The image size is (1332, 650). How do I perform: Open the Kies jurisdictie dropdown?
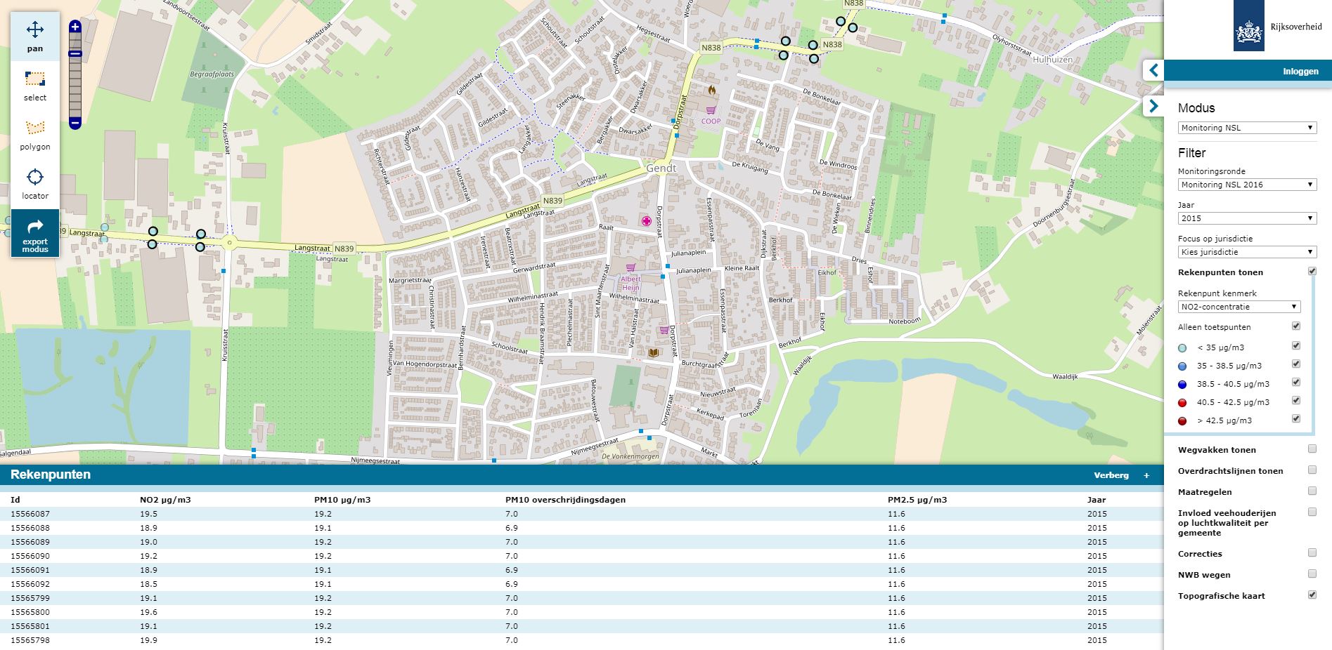pyautogui.click(x=1247, y=252)
